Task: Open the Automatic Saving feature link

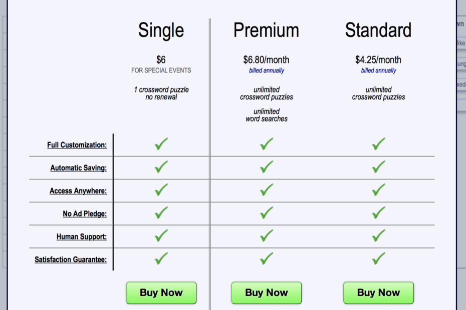Action: [x=78, y=168]
